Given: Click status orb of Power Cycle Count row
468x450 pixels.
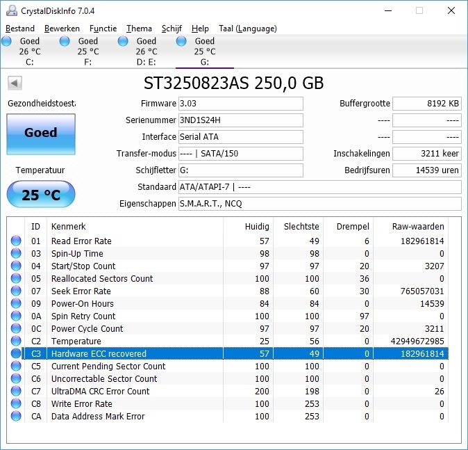Looking at the screenshot, I should 16,328.
